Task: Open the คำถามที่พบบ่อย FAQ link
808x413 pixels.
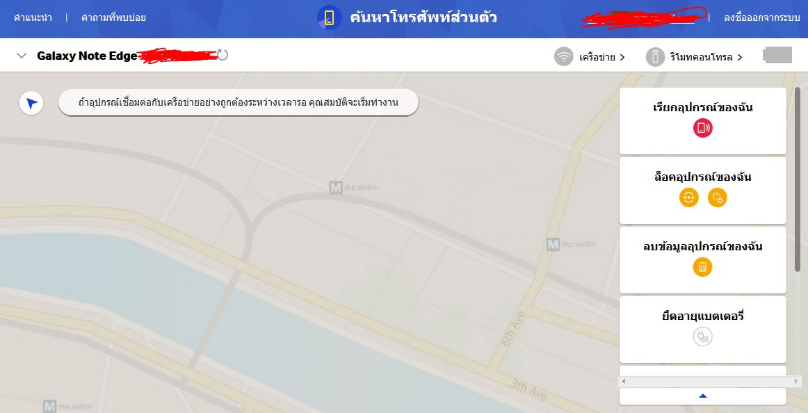Action: [x=113, y=17]
